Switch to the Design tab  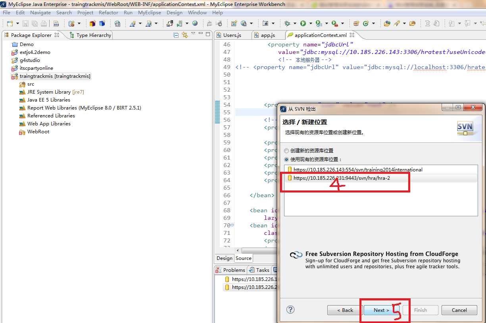[224, 258]
